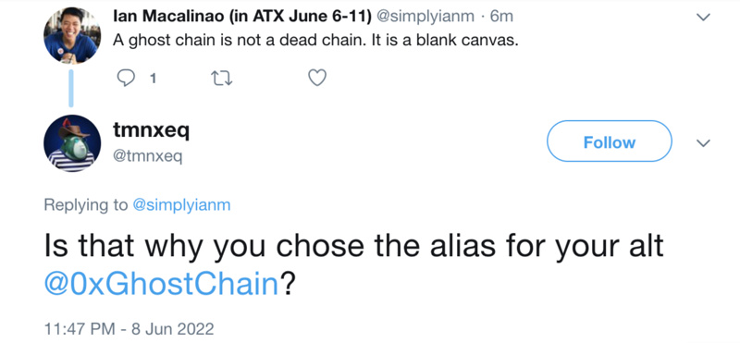Click the gray @tmnxeq handle

click(147, 155)
